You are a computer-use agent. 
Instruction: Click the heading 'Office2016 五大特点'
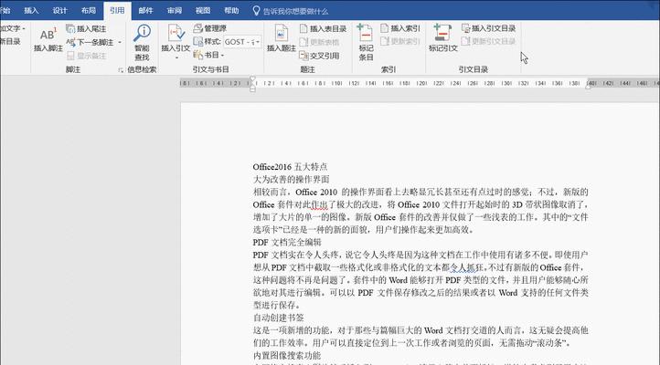tap(290, 167)
